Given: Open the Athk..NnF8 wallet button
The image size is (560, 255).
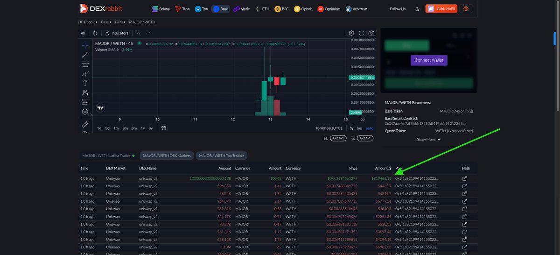Looking at the screenshot, I should [x=441, y=9].
